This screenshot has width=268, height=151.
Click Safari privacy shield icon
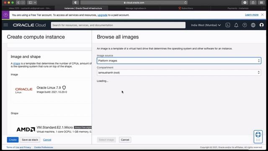pyautogui.click(x=75, y=3)
